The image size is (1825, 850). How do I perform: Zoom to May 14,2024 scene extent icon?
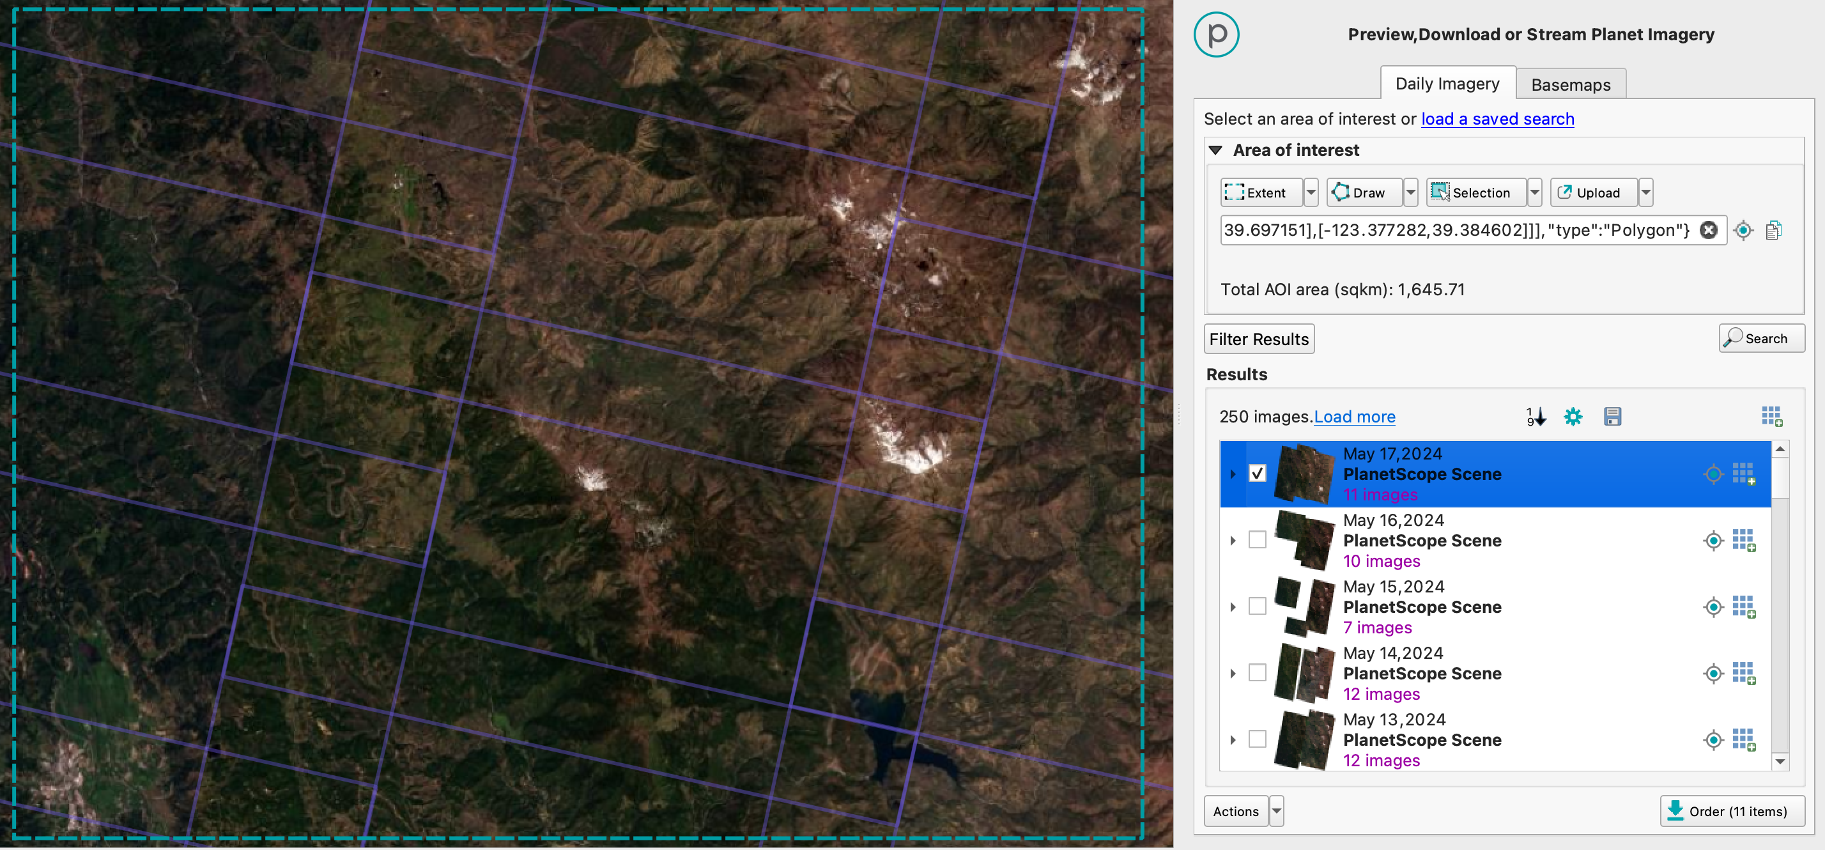tap(1713, 674)
